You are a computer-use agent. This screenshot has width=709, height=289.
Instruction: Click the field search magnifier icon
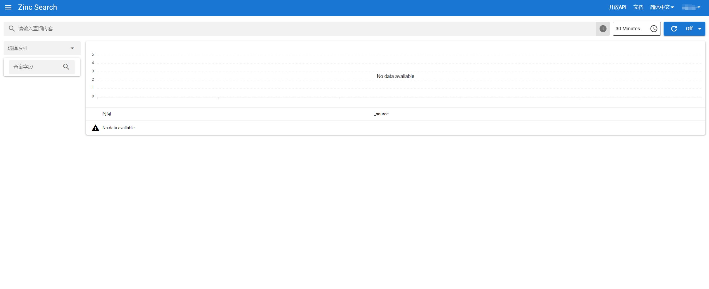coord(66,67)
